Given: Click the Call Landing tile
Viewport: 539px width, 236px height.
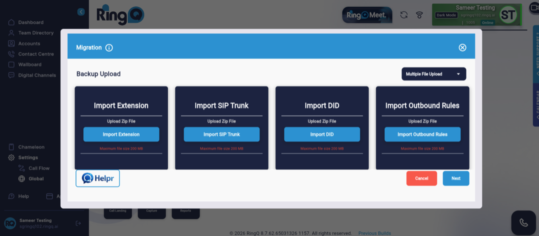Looking at the screenshot, I should [117, 213].
